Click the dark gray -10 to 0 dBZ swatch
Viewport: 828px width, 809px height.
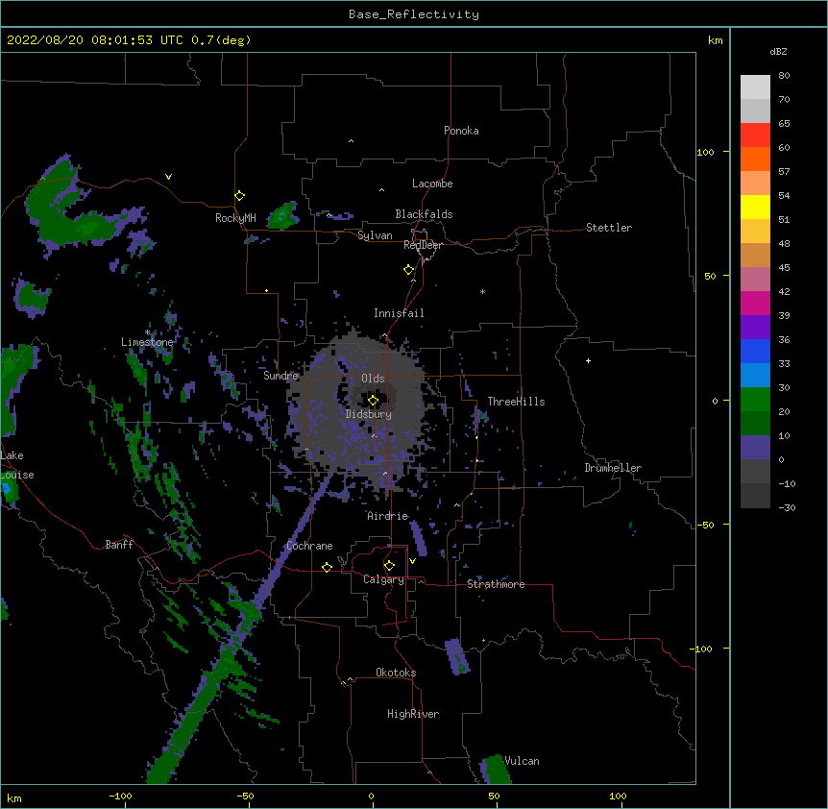[755, 472]
